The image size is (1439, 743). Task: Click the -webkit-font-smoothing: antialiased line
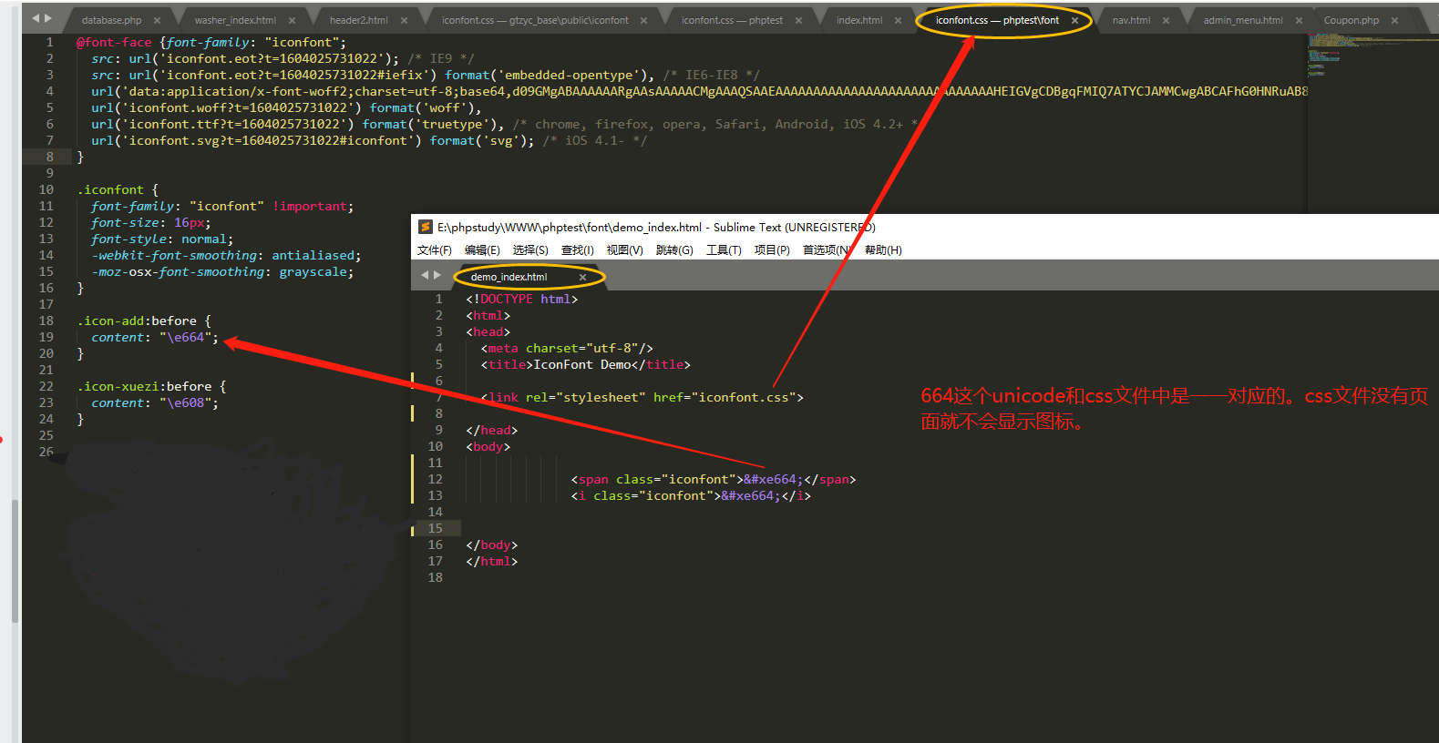click(226, 255)
